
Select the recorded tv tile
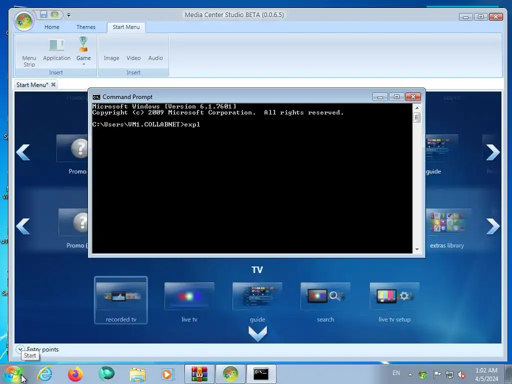coord(121,300)
